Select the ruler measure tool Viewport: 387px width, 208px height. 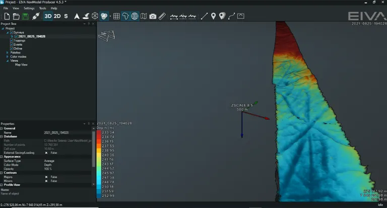(162, 16)
